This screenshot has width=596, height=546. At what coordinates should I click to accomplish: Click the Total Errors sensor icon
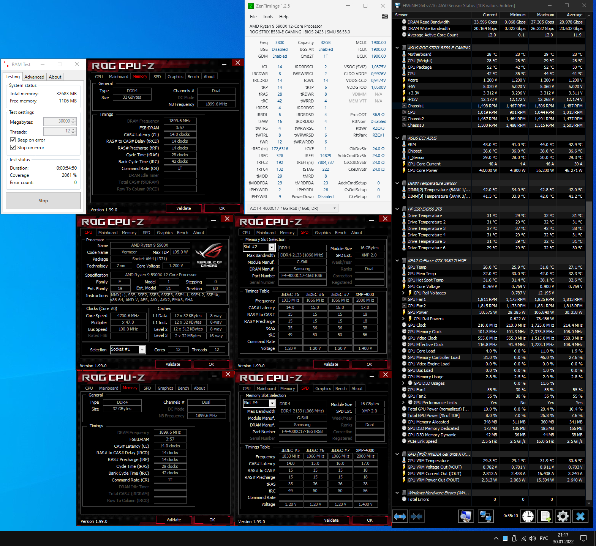click(x=404, y=499)
